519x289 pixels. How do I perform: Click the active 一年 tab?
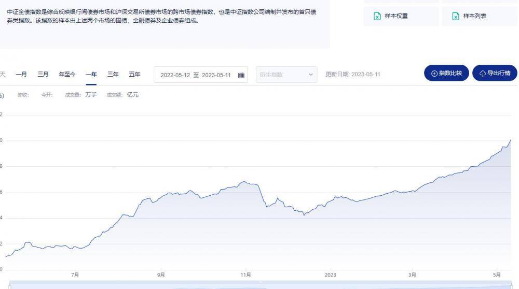(91, 75)
